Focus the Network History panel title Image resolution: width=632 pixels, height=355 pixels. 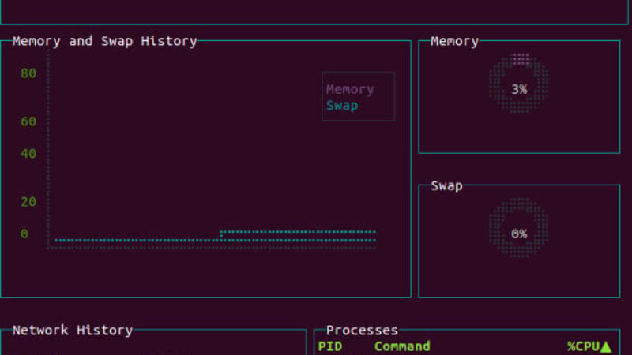[x=72, y=331]
